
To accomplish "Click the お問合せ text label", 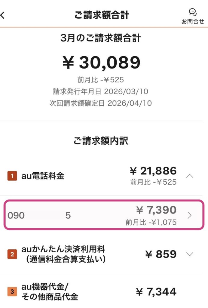I will (193, 22).
